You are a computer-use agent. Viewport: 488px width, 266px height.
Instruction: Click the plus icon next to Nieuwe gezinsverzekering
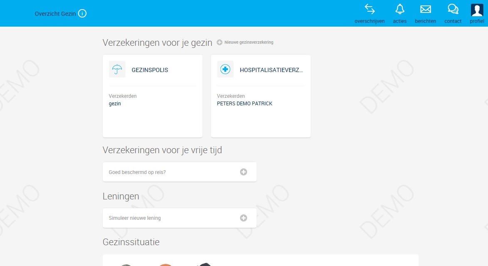219,42
